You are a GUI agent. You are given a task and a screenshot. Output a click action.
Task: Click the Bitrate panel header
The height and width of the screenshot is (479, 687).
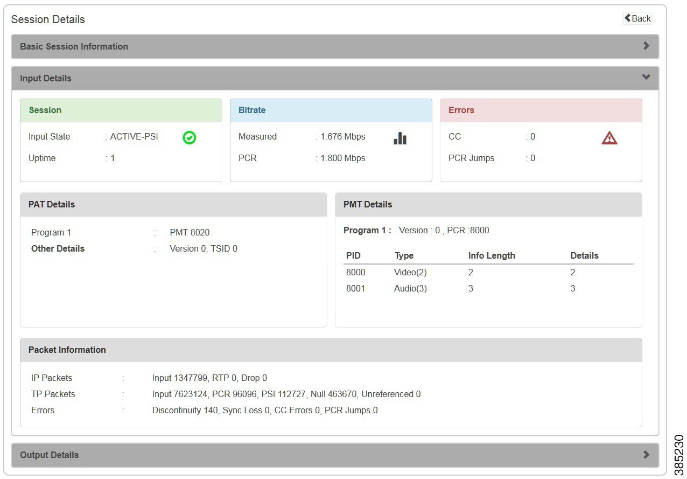(x=252, y=110)
